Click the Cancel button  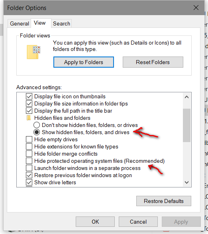[138, 222]
